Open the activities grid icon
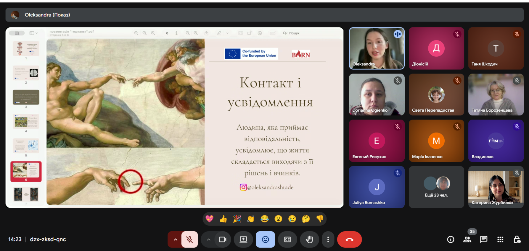Image resolution: width=529 pixels, height=251 pixels. coord(500,239)
